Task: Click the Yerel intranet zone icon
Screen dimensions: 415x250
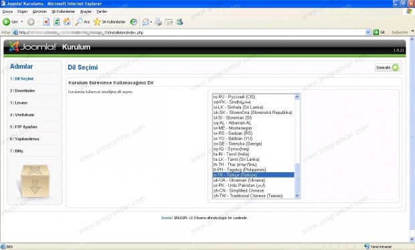Action: pyautogui.click(x=367, y=247)
